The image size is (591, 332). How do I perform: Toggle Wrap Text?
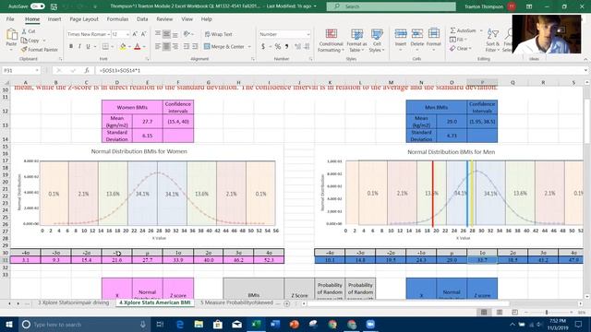(x=219, y=34)
